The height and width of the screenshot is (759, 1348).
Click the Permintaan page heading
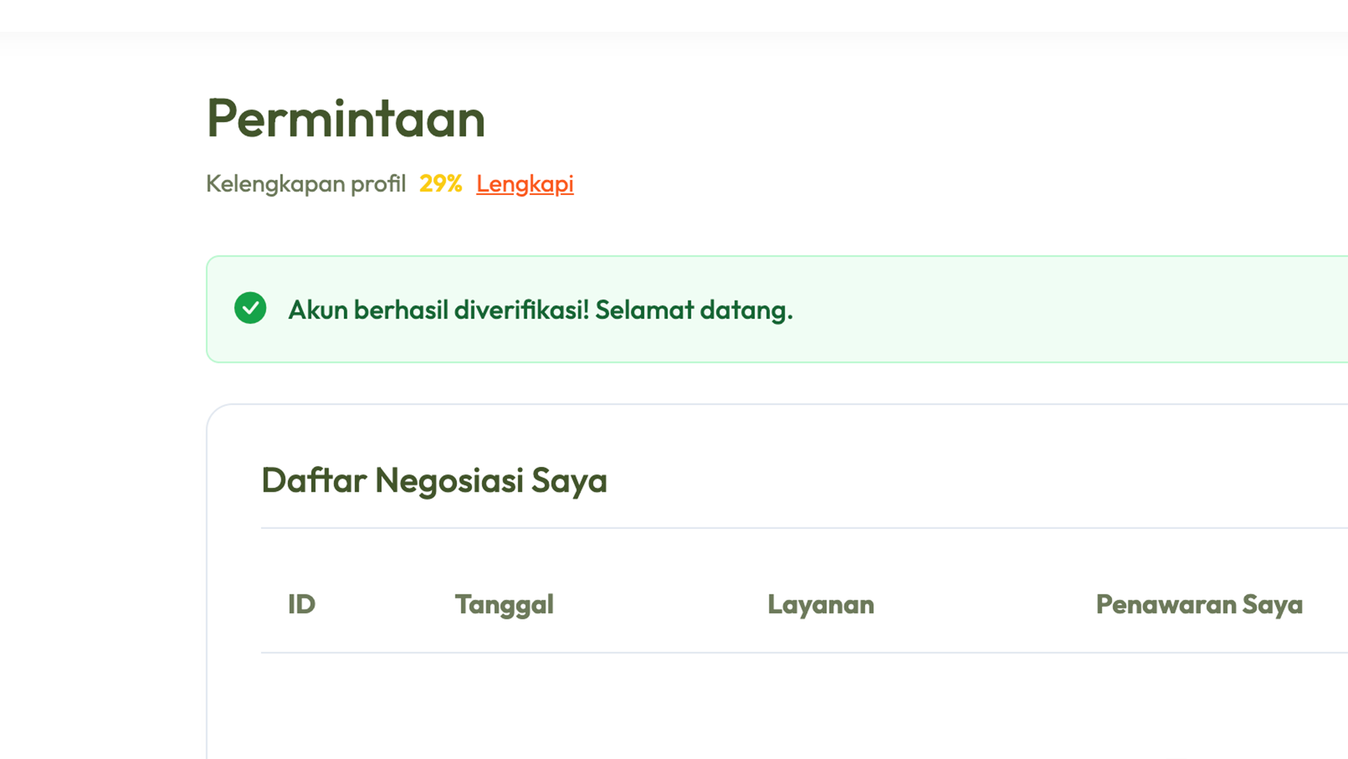coord(345,118)
